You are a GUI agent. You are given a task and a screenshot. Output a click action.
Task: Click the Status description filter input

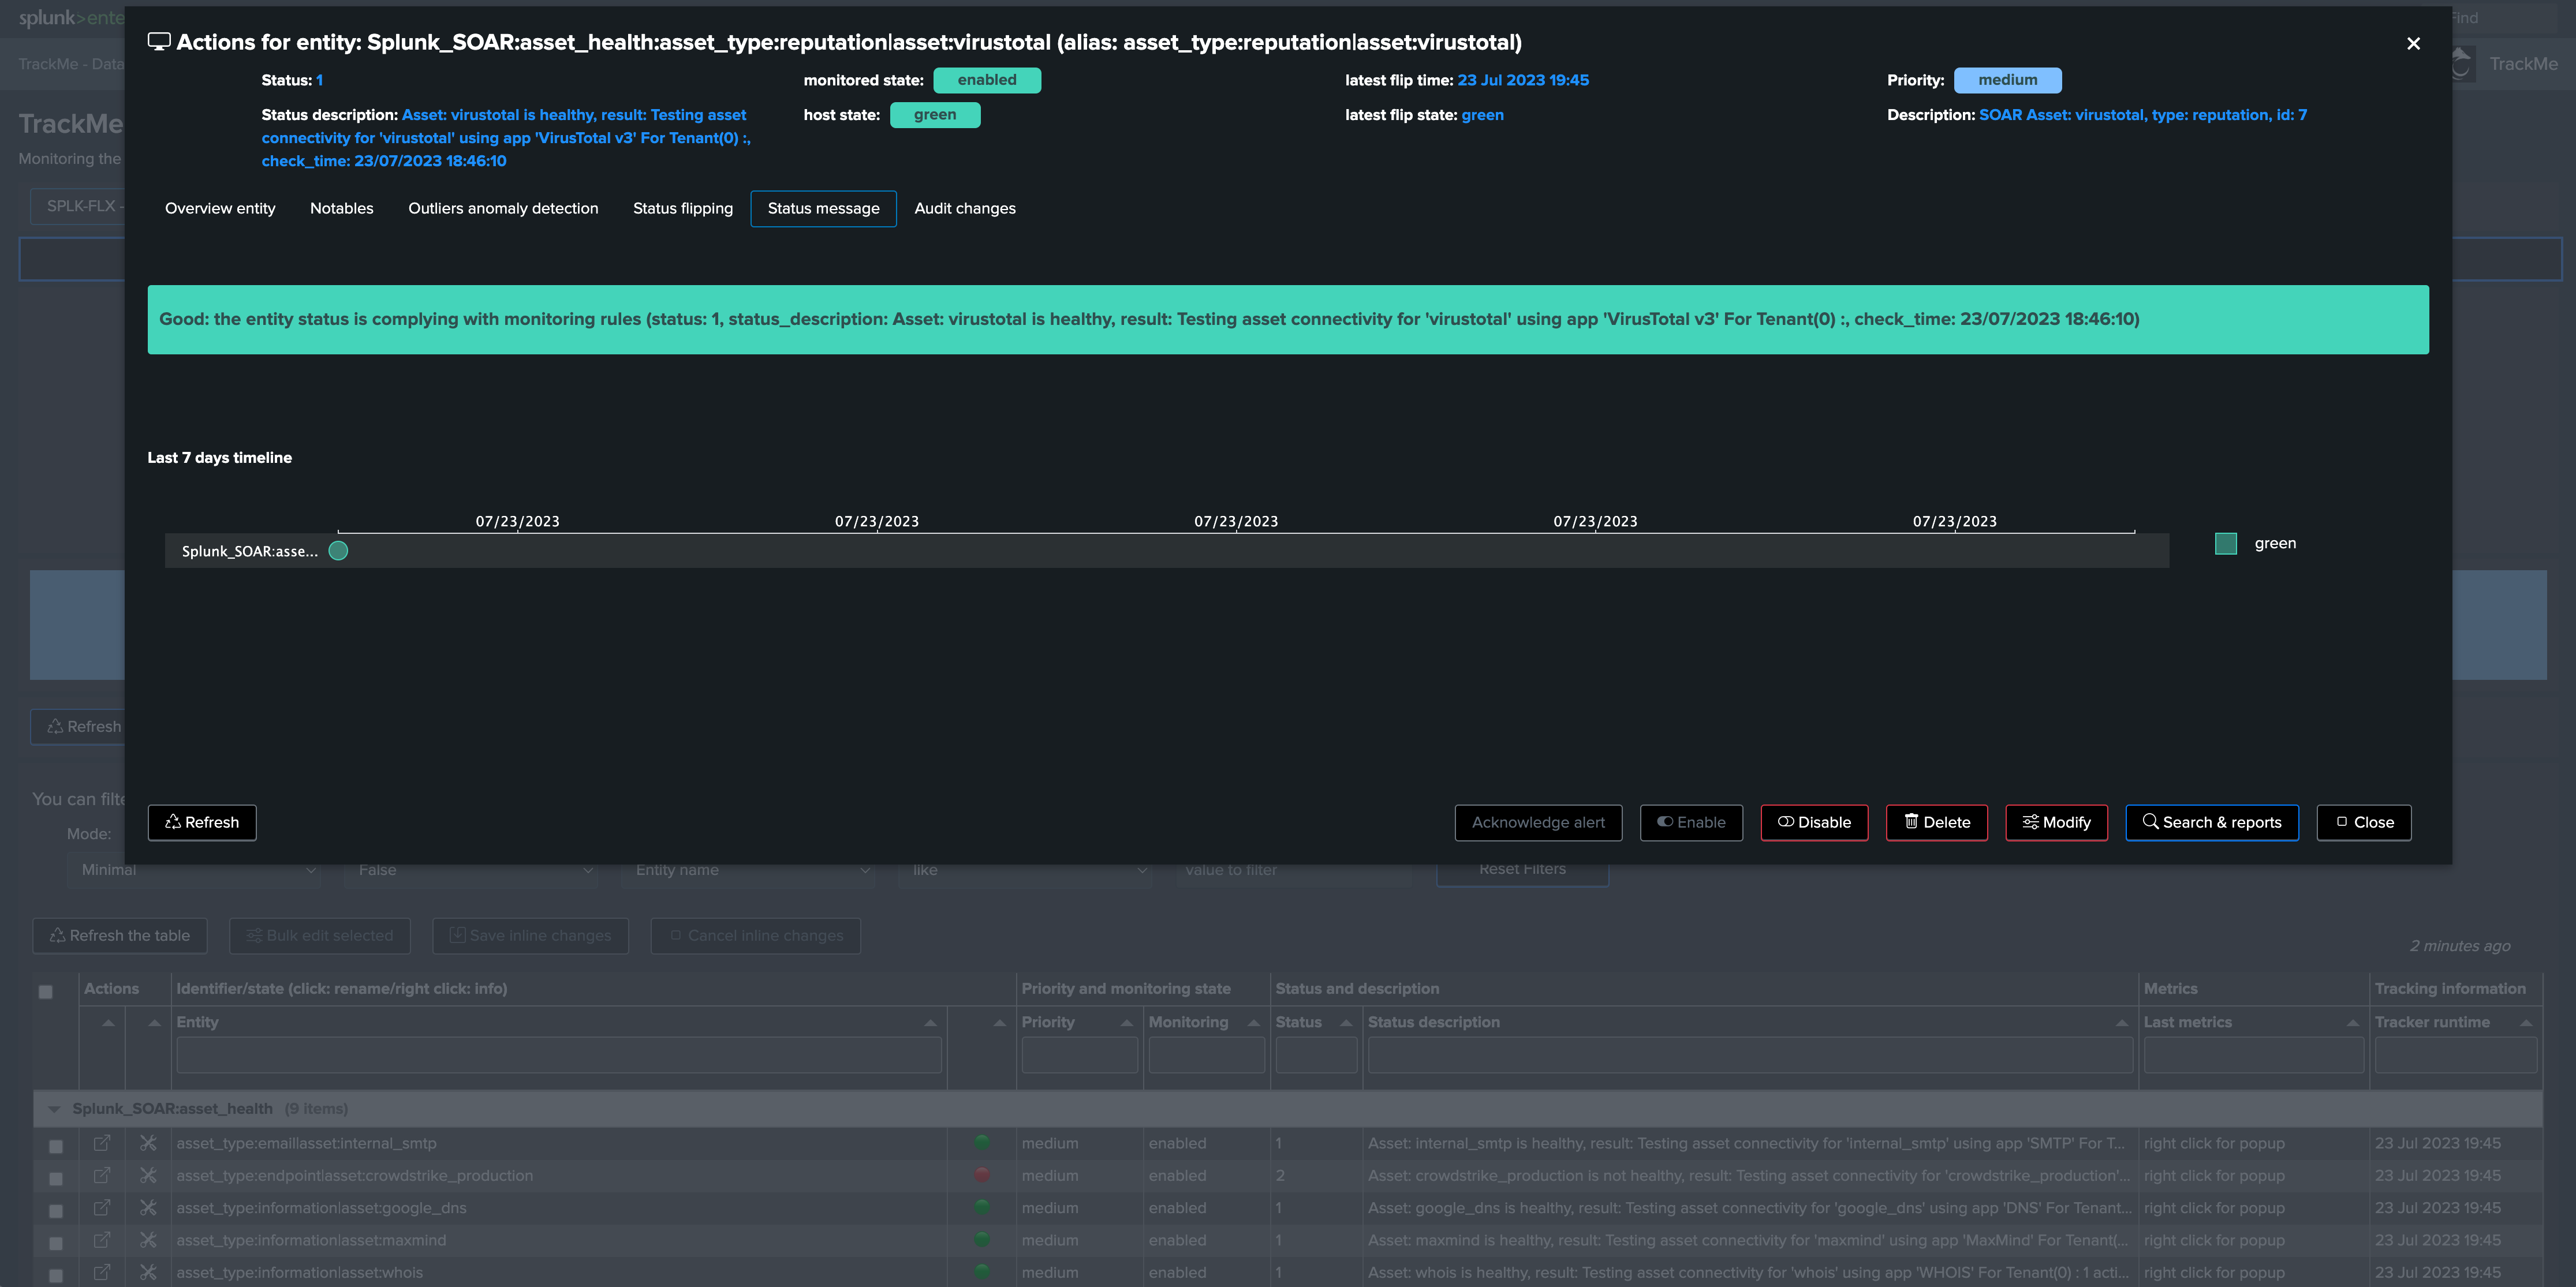coord(1750,1056)
